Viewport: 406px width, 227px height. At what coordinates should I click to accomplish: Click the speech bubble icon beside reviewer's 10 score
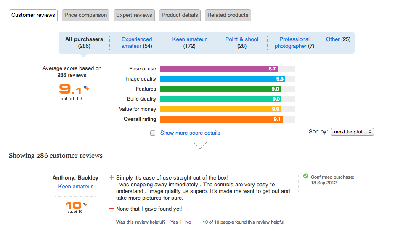pyautogui.click(x=85, y=204)
